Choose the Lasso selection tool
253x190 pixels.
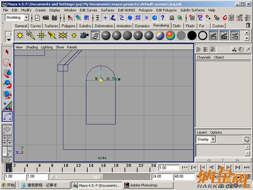7,63
